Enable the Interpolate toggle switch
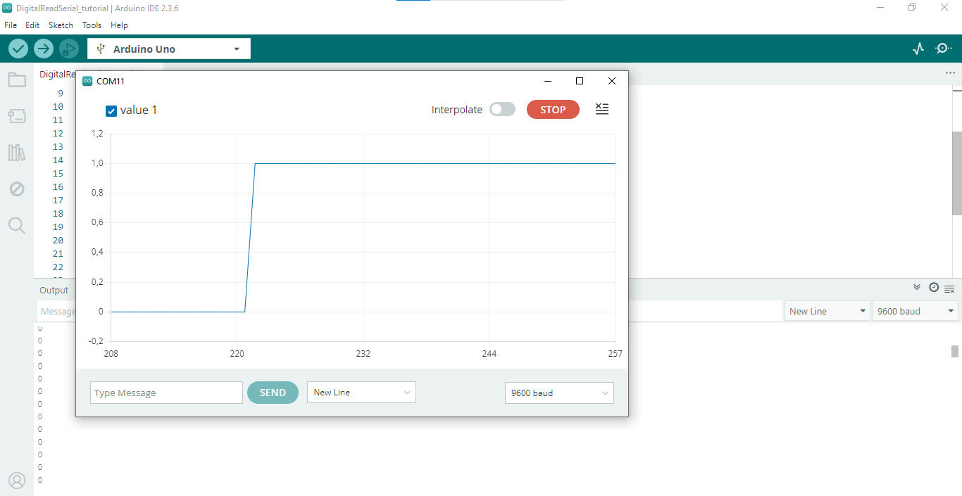The height and width of the screenshot is (496, 962). [502, 110]
